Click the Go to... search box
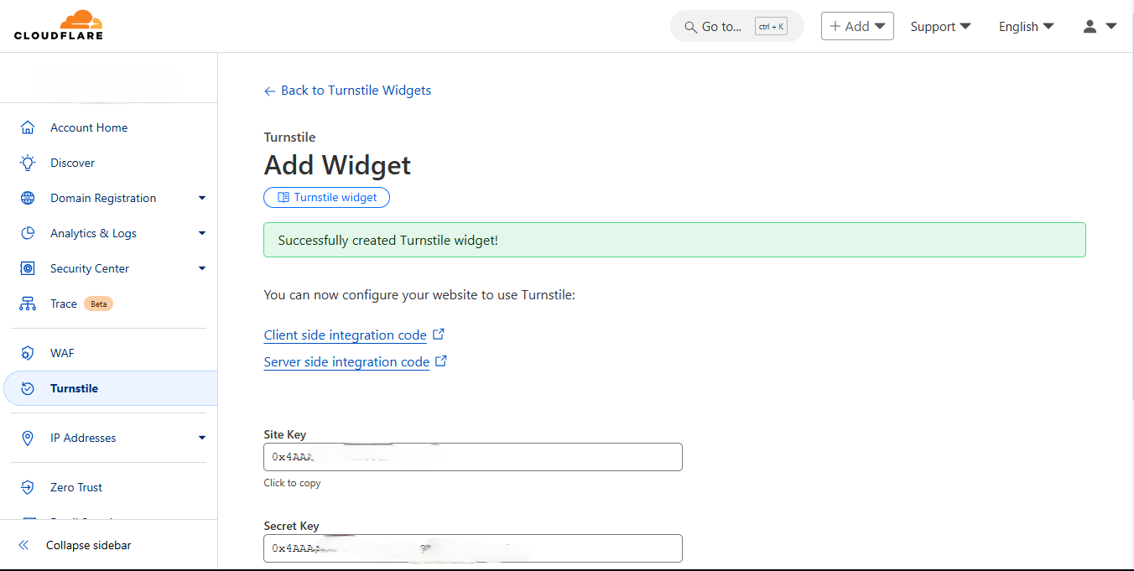This screenshot has height=571, width=1134. point(731,26)
